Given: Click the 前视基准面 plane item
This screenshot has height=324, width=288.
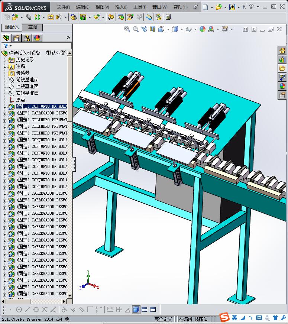Looking at the screenshot, I should coord(27,80).
